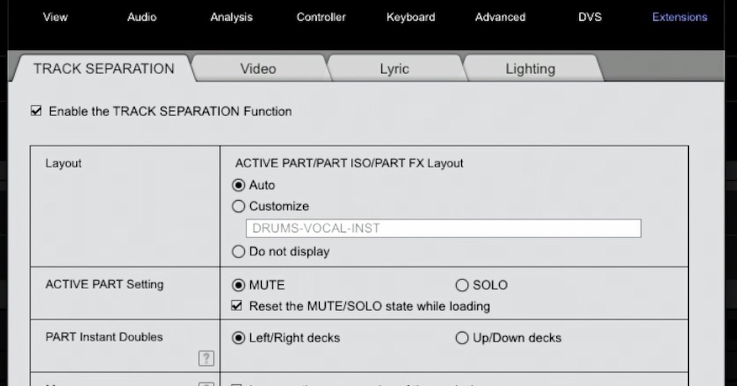Screen dimensions: 737x386
Task: Toggle Enable the TRACK SEPARATION Function
Action: click(x=36, y=110)
